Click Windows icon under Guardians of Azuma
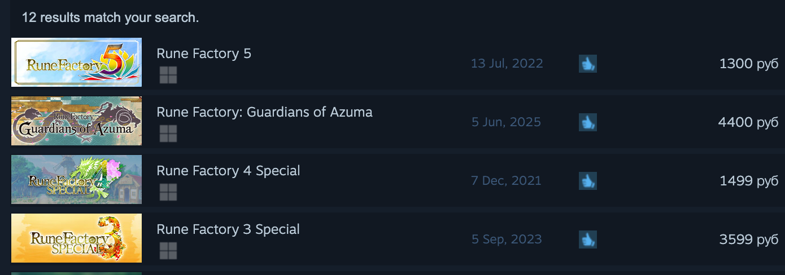 click(x=168, y=134)
